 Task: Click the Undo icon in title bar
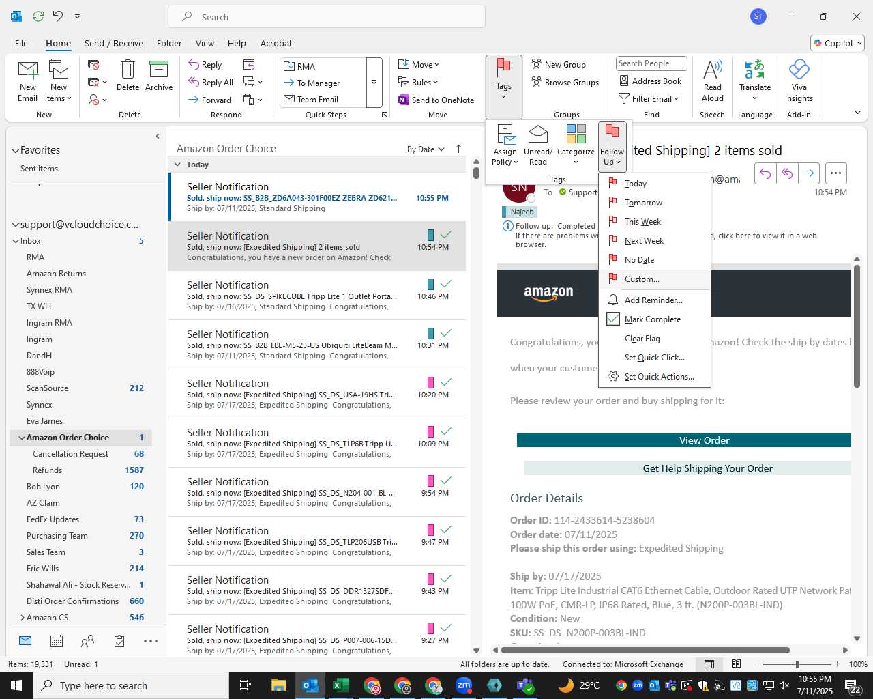[58, 16]
